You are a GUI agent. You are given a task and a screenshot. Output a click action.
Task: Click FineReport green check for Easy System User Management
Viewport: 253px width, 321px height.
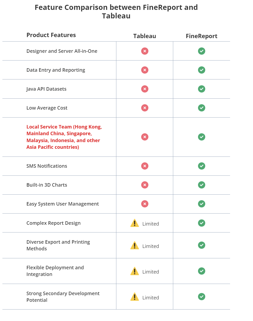pos(201,204)
